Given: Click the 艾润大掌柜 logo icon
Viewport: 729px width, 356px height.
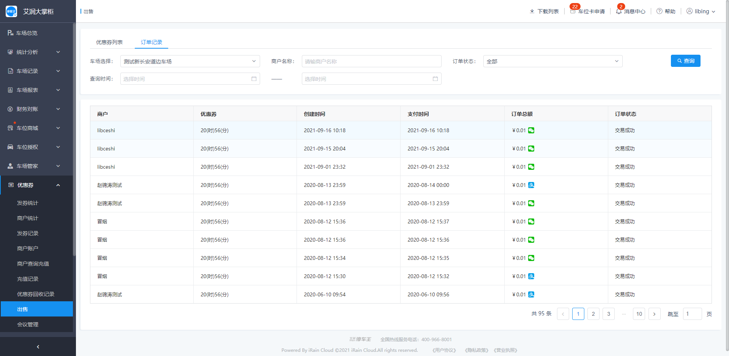Looking at the screenshot, I should (x=11, y=11).
